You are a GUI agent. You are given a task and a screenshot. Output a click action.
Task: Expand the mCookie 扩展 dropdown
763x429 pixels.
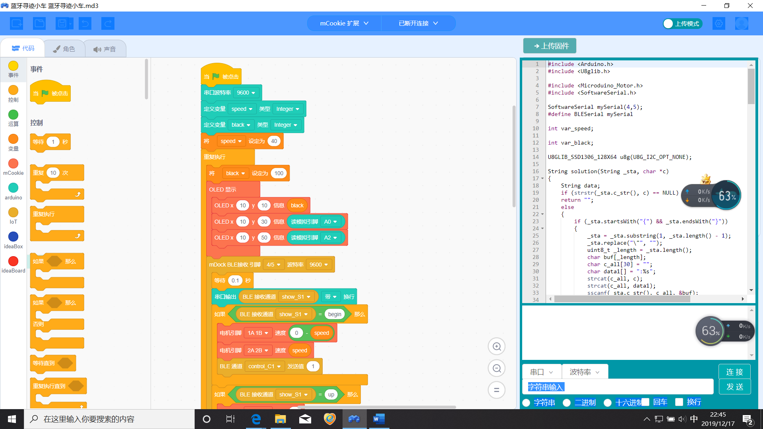coord(344,23)
